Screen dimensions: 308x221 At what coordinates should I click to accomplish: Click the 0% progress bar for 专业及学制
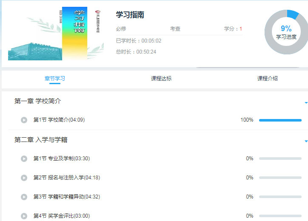[x=280, y=159]
